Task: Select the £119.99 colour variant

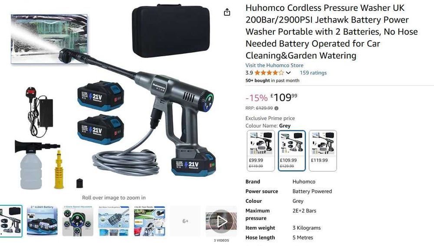Action: [x=323, y=151]
